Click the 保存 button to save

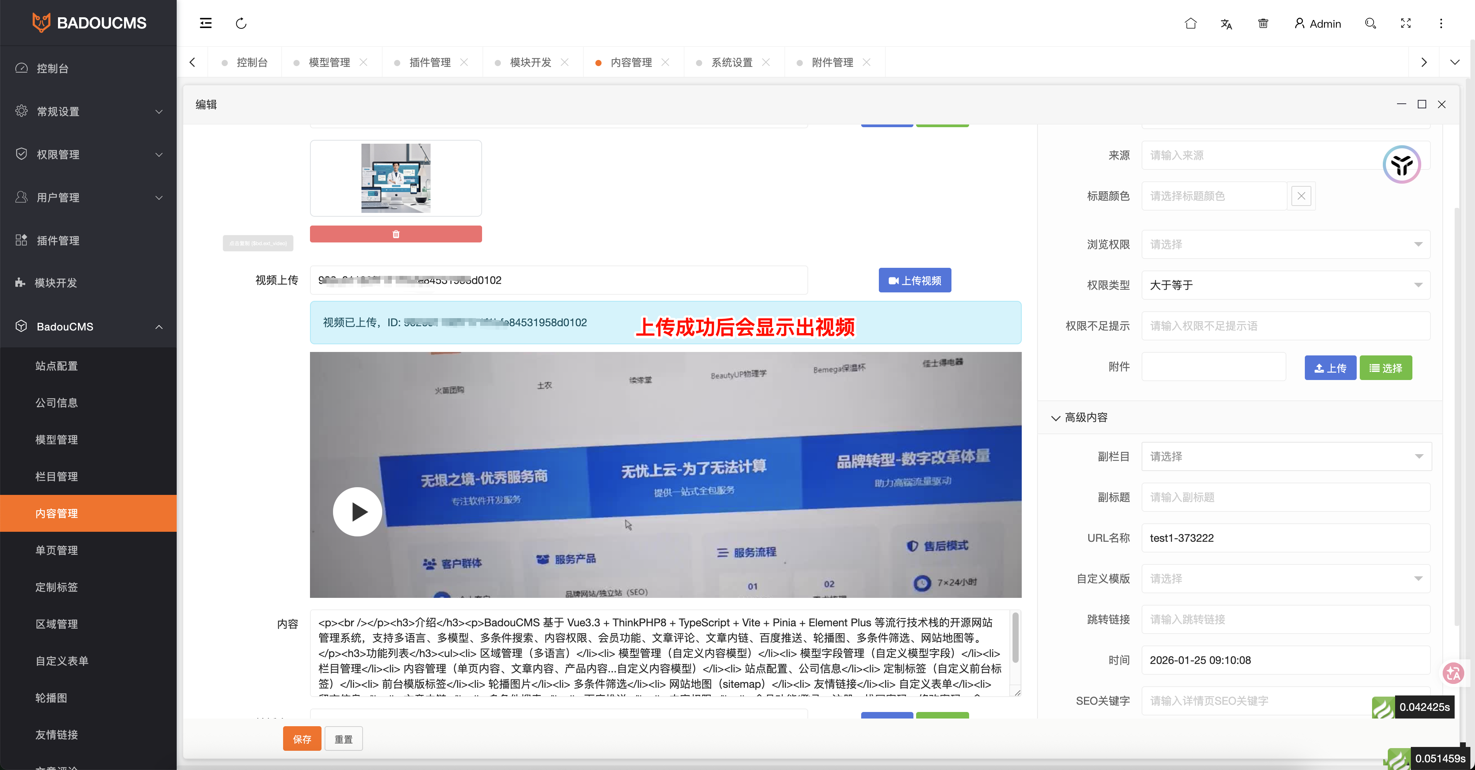click(x=302, y=738)
